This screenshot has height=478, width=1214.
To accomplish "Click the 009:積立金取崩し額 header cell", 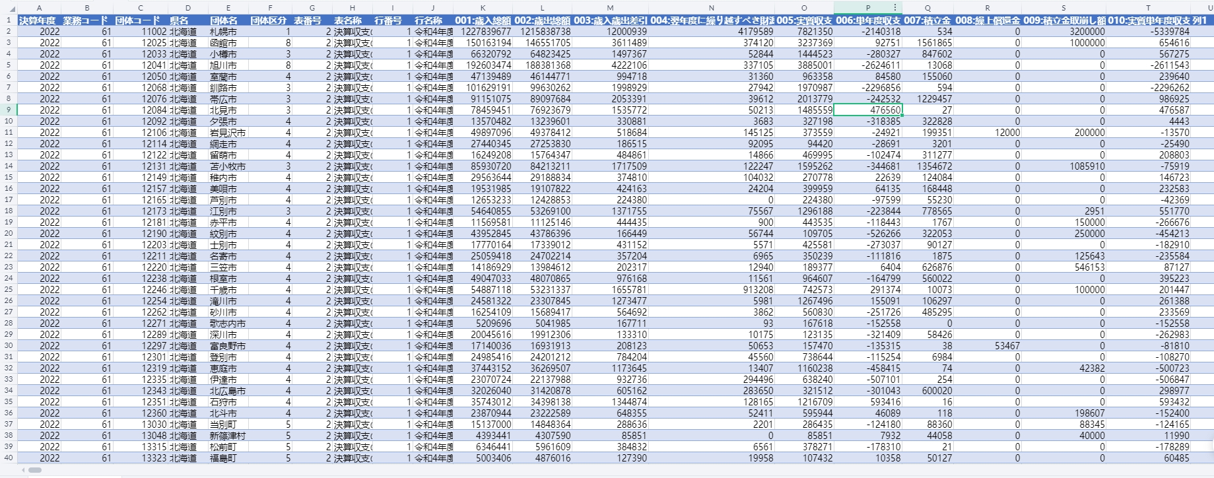I will pyautogui.click(x=1063, y=20).
